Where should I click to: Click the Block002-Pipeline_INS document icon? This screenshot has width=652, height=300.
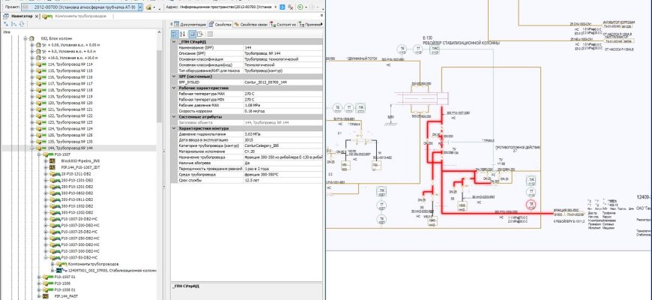click(x=53, y=161)
